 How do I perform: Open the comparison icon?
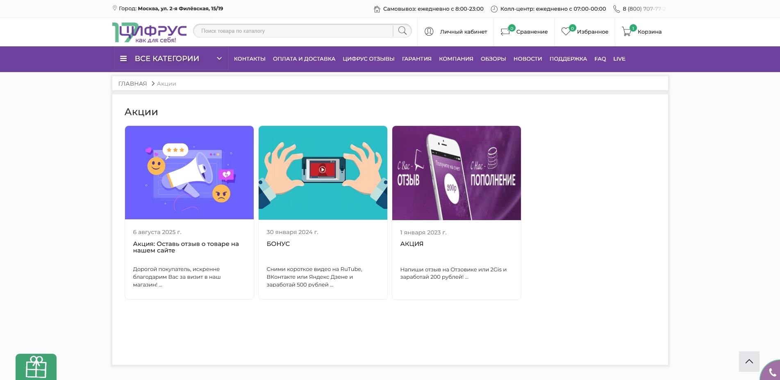tap(505, 32)
